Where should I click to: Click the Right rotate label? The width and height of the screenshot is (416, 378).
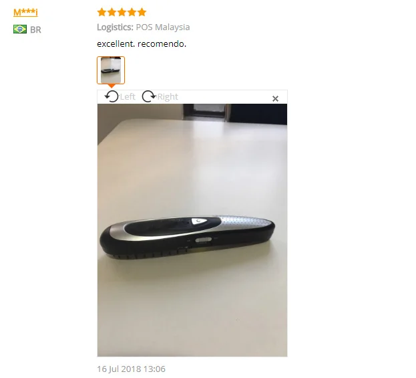(168, 97)
